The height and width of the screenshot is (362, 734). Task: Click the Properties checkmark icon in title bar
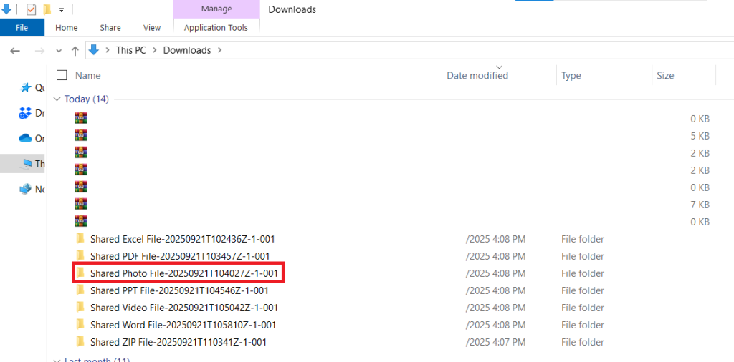tap(31, 9)
